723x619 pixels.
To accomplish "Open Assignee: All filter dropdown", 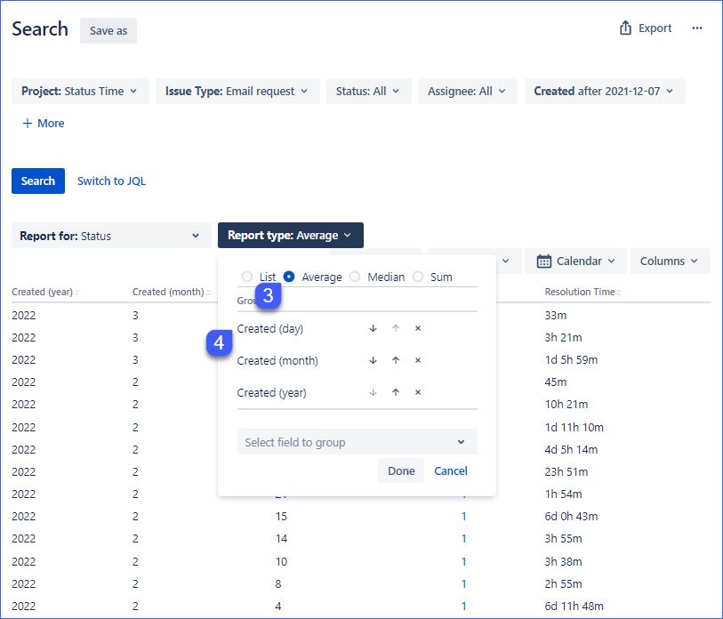I will [467, 92].
